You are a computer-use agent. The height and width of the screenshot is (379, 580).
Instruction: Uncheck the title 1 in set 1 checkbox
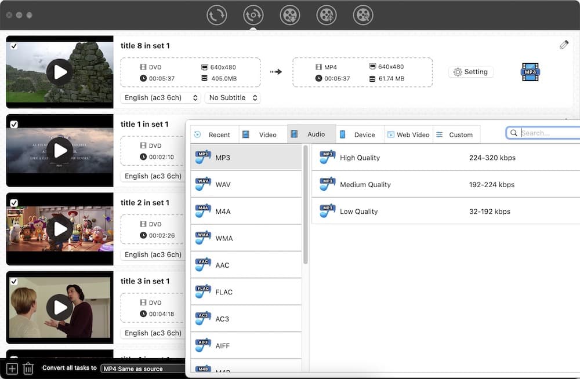coord(14,124)
